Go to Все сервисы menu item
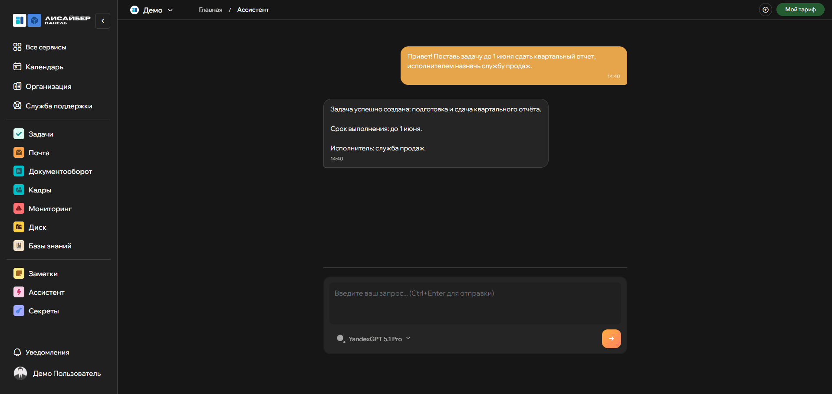Image resolution: width=832 pixels, height=394 pixels. click(x=46, y=47)
